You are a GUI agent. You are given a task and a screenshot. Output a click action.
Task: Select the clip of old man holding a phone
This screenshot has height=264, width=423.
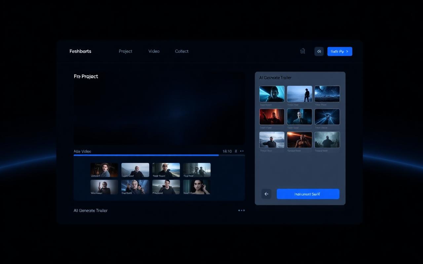pos(104,187)
